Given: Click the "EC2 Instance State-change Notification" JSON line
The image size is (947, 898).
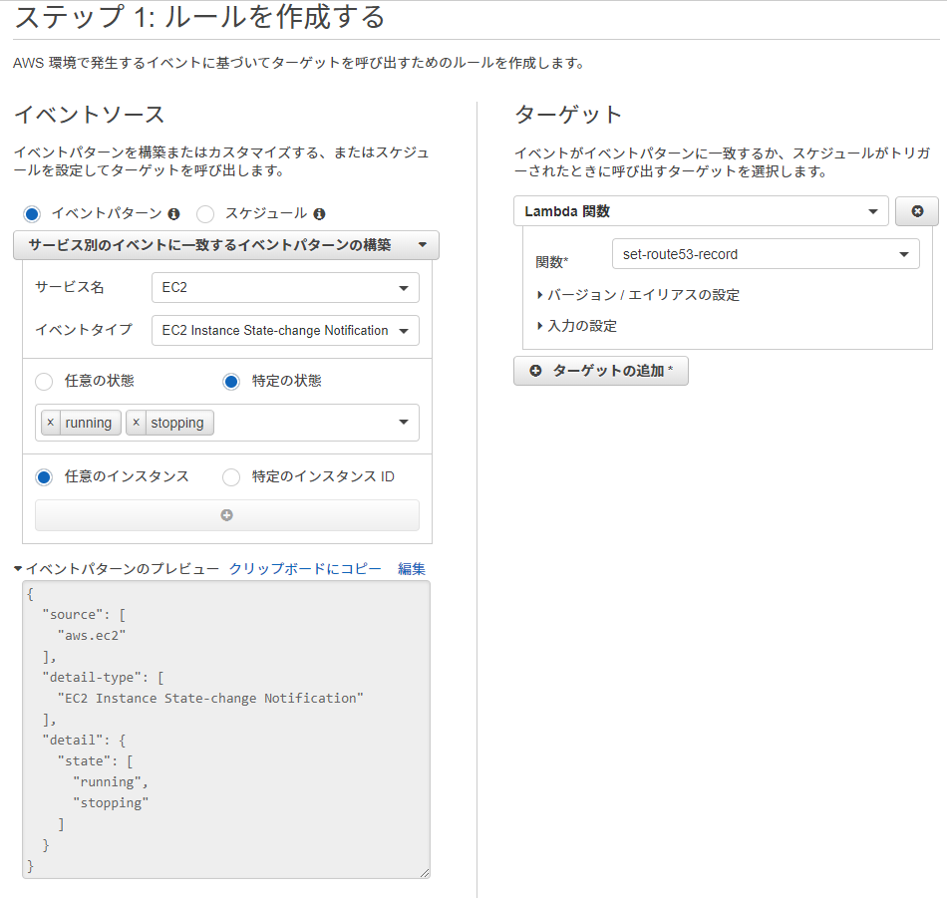Looking at the screenshot, I should coord(210,698).
